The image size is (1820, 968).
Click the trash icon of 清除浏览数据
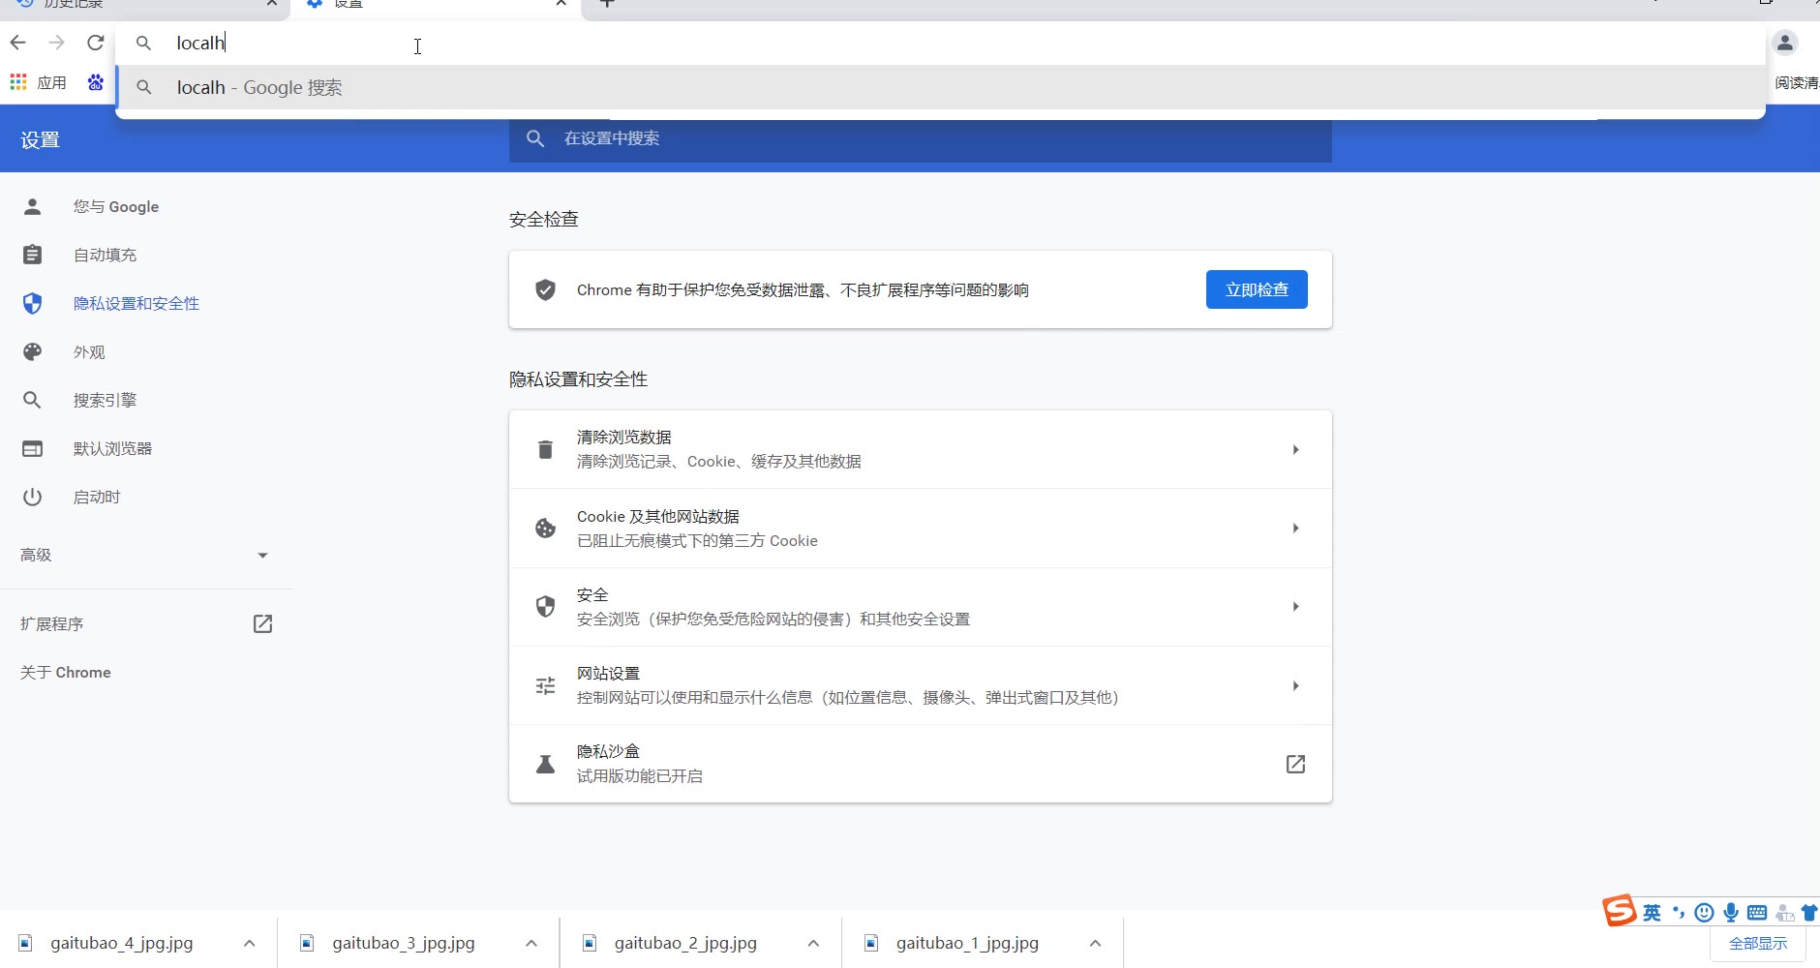click(546, 449)
